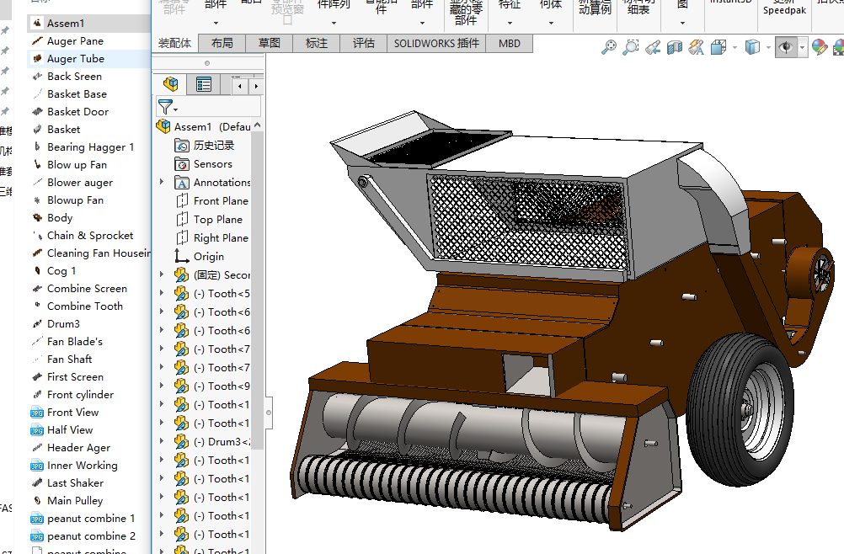Toggle the Hide/Show Items eye button

coord(787,48)
